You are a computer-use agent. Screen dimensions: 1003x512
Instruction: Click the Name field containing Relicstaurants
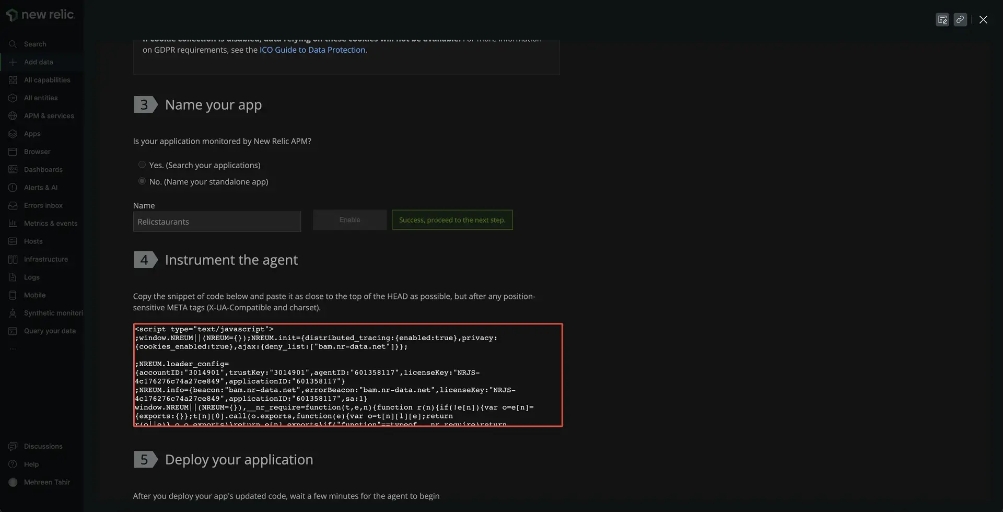coord(217,222)
